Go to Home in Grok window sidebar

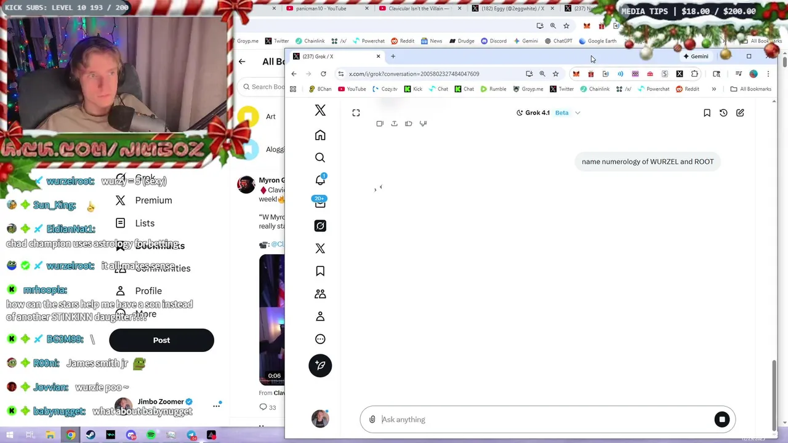(x=320, y=135)
